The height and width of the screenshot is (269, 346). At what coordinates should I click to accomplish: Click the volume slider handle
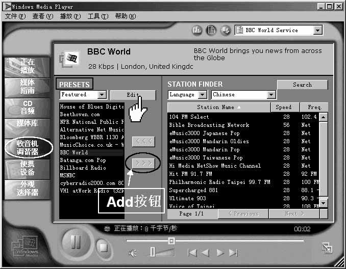152,252
